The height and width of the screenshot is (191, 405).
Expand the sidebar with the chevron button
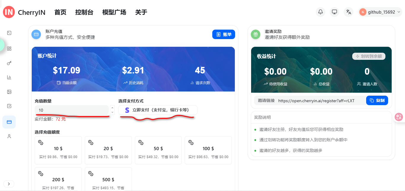(9, 184)
